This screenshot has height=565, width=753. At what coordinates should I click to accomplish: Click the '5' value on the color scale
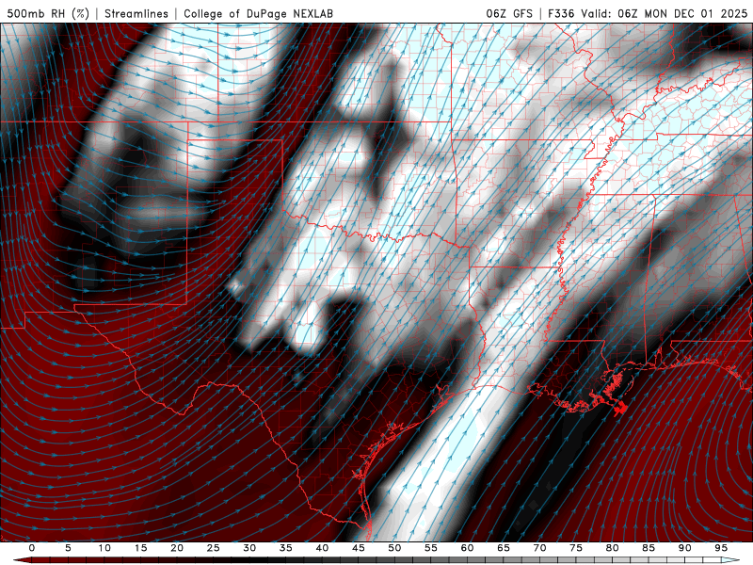[x=68, y=548]
